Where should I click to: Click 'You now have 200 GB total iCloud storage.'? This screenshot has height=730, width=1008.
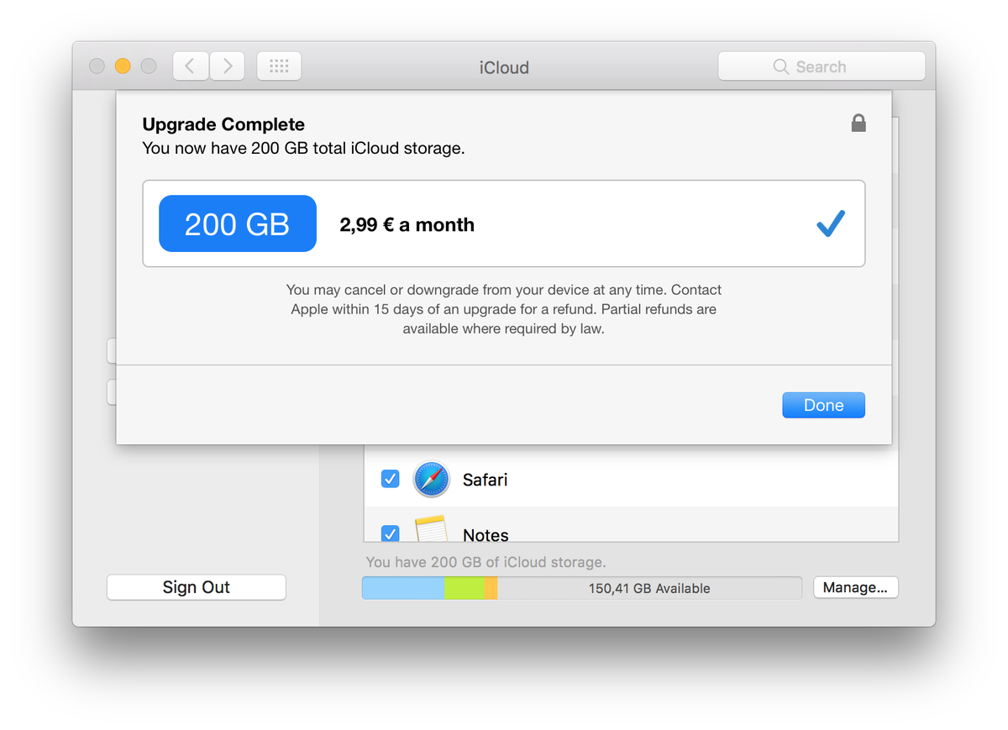(303, 149)
